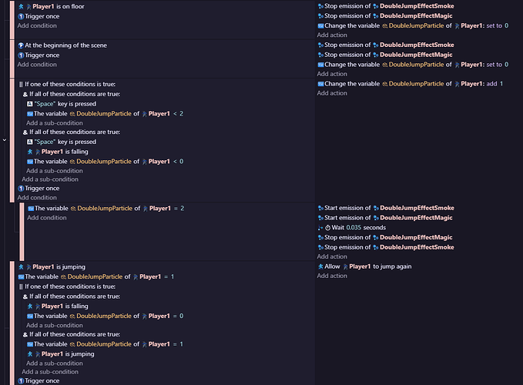Click the scene icon before "At the beginning of the scene"
The width and height of the screenshot is (523, 385).
[x=21, y=45]
